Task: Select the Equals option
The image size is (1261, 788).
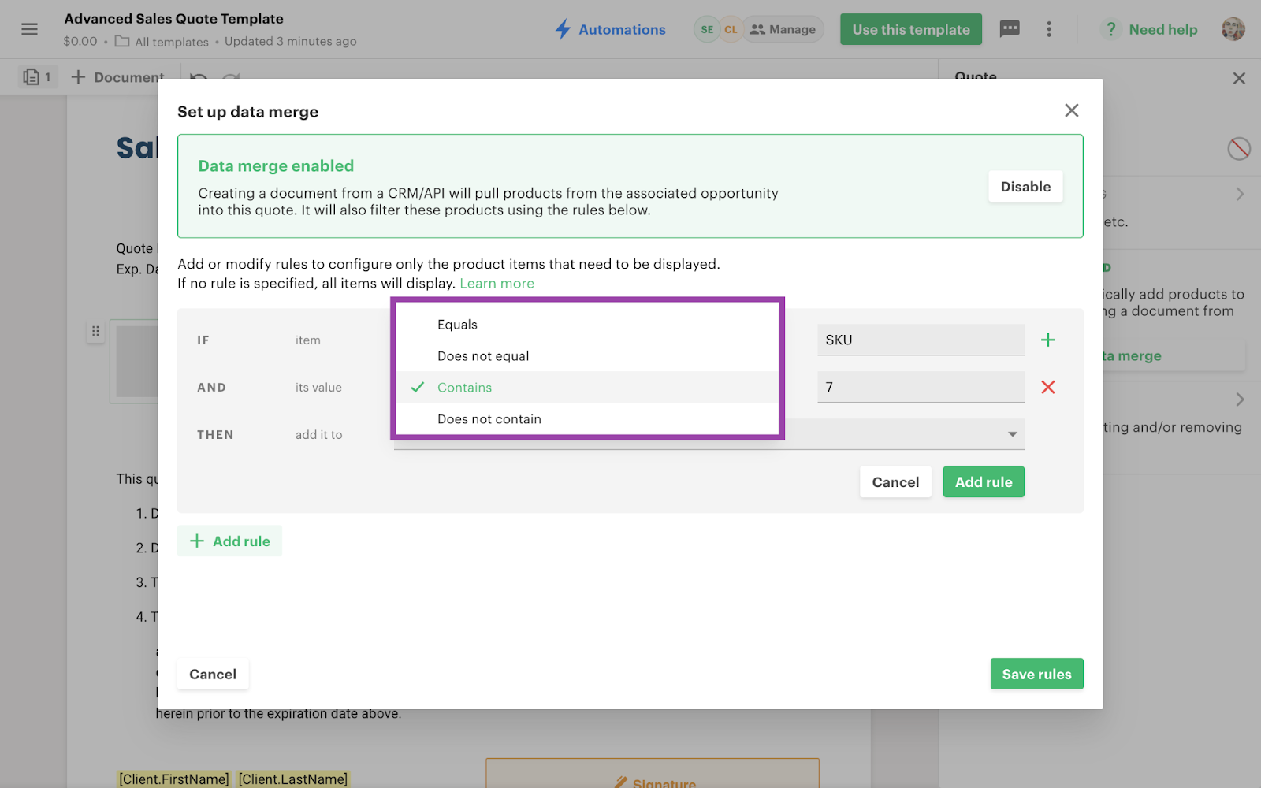Action: coord(458,325)
